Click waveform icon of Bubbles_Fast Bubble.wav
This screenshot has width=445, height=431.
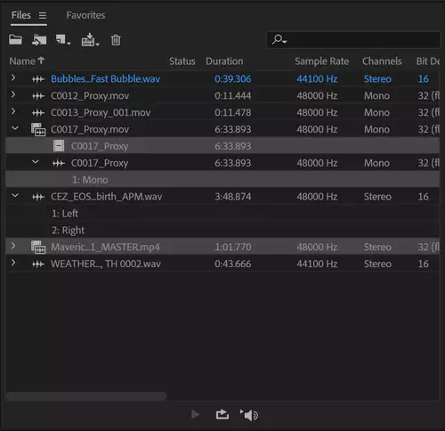click(x=38, y=79)
